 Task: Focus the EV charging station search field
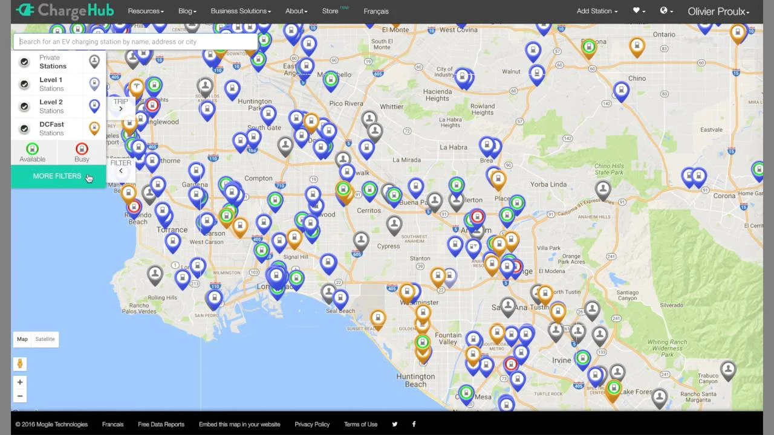click(x=135, y=42)
